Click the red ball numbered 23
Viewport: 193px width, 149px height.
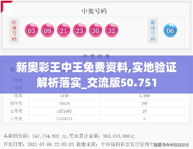tap(79, 30)
